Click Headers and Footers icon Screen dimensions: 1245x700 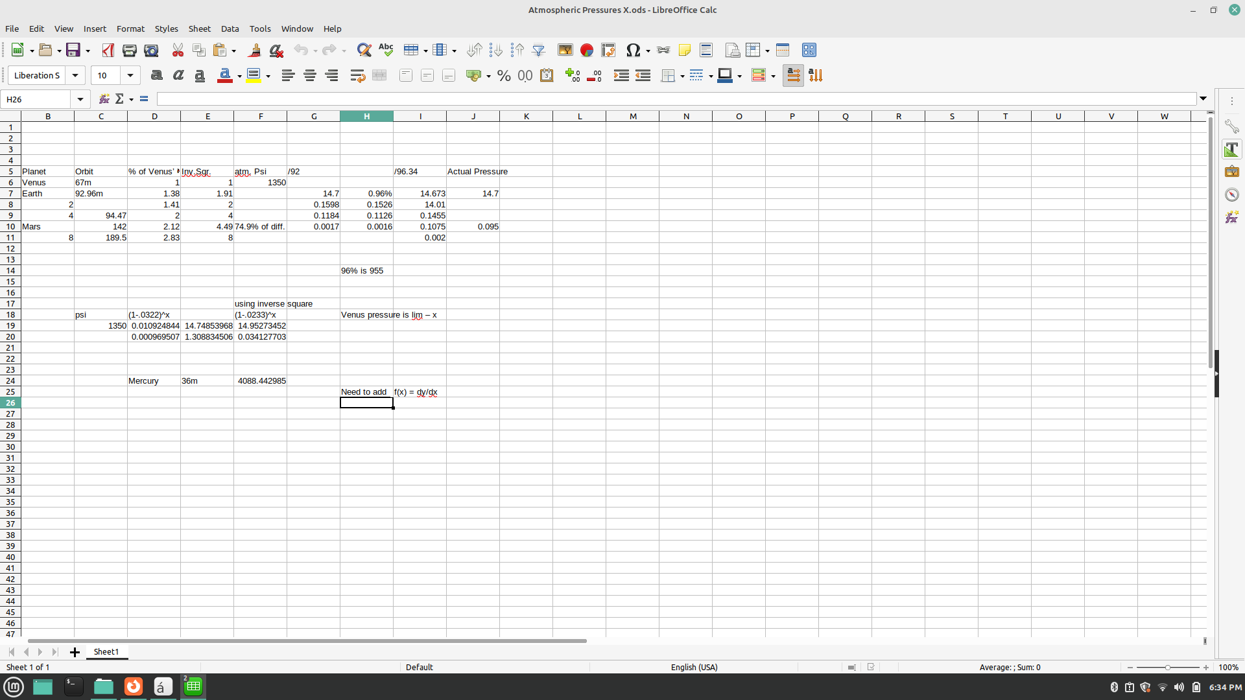706,50
